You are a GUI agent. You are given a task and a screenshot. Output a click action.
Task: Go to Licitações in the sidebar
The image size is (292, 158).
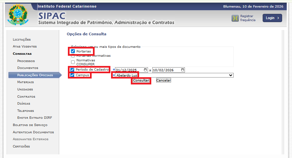pos(22,40)
